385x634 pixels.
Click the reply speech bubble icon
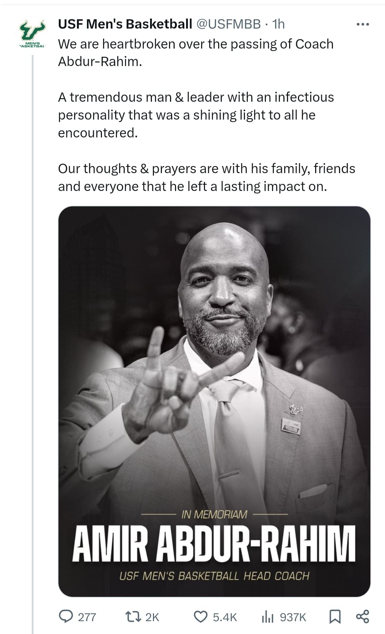(x=66, y=617)
